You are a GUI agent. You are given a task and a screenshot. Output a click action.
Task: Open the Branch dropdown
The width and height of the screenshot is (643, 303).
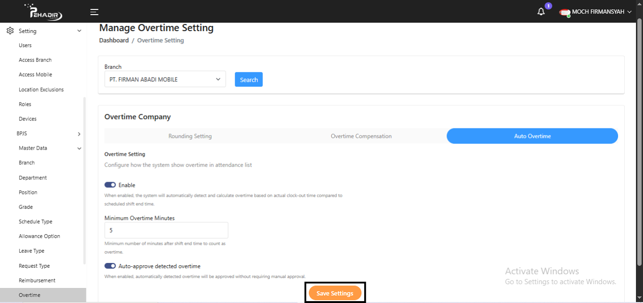[x=165, y=80]
